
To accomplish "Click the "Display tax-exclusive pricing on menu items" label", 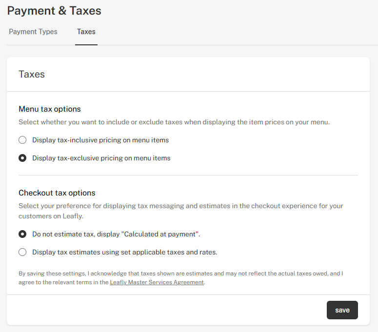I will pos(101,158).
